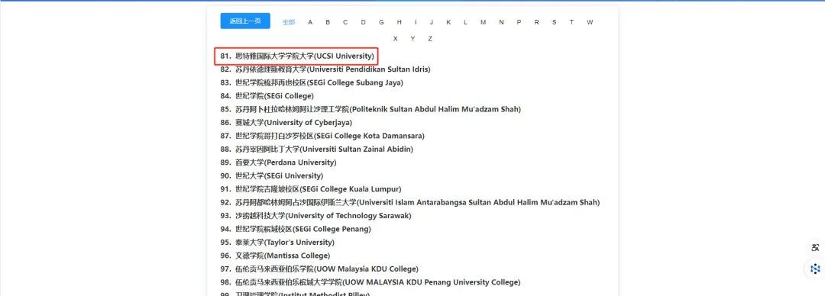Image resolution: width=825 pixels, height=296 pixels.
Task: Select entry 84 SEGi College
Action: [267, 95]
